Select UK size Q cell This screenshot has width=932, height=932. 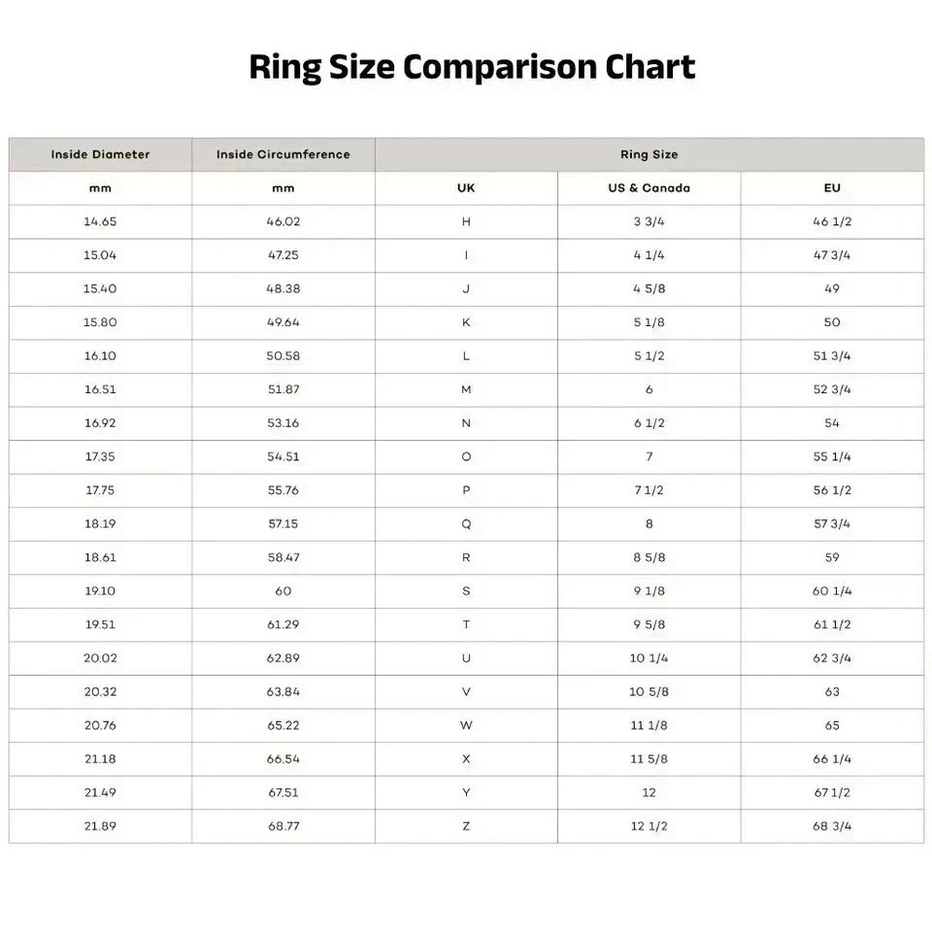466,524
